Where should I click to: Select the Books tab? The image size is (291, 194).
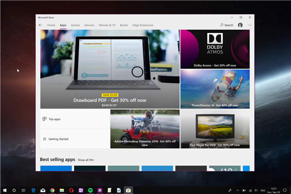point(124,25)
